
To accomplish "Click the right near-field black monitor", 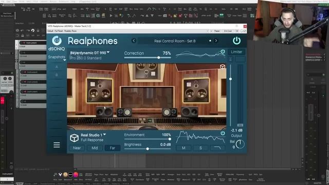I will [x=190, y=112].
